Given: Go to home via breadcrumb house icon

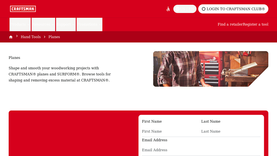Looking at the screenshot, I should [x=11, y=37].
